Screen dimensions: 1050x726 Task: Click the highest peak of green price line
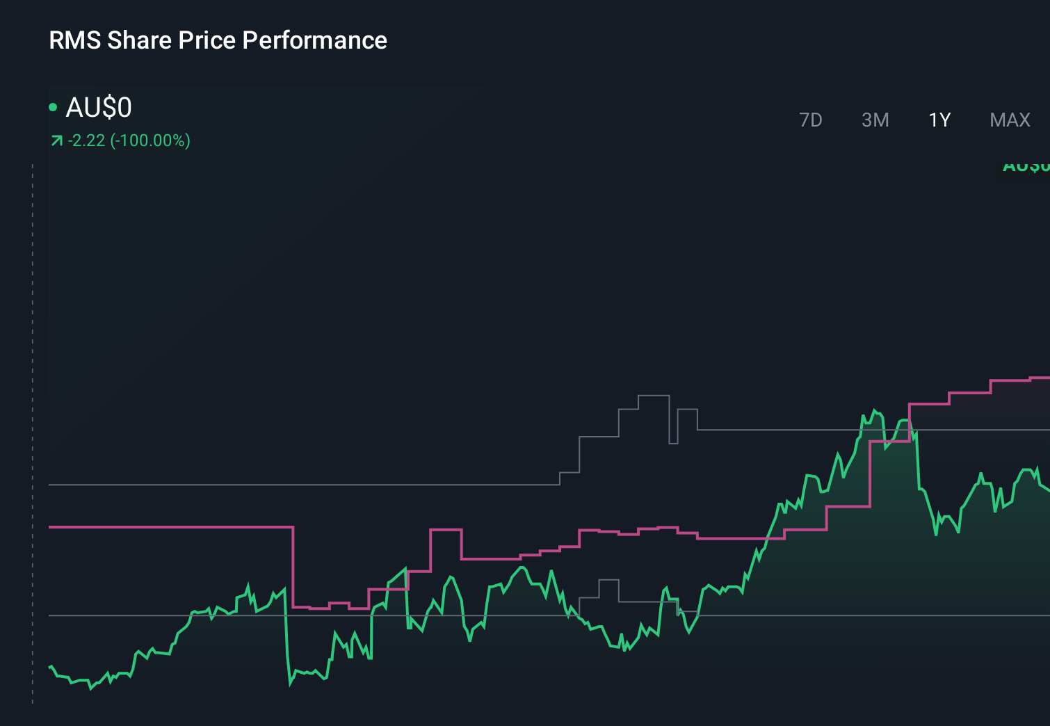coord(875,411)
